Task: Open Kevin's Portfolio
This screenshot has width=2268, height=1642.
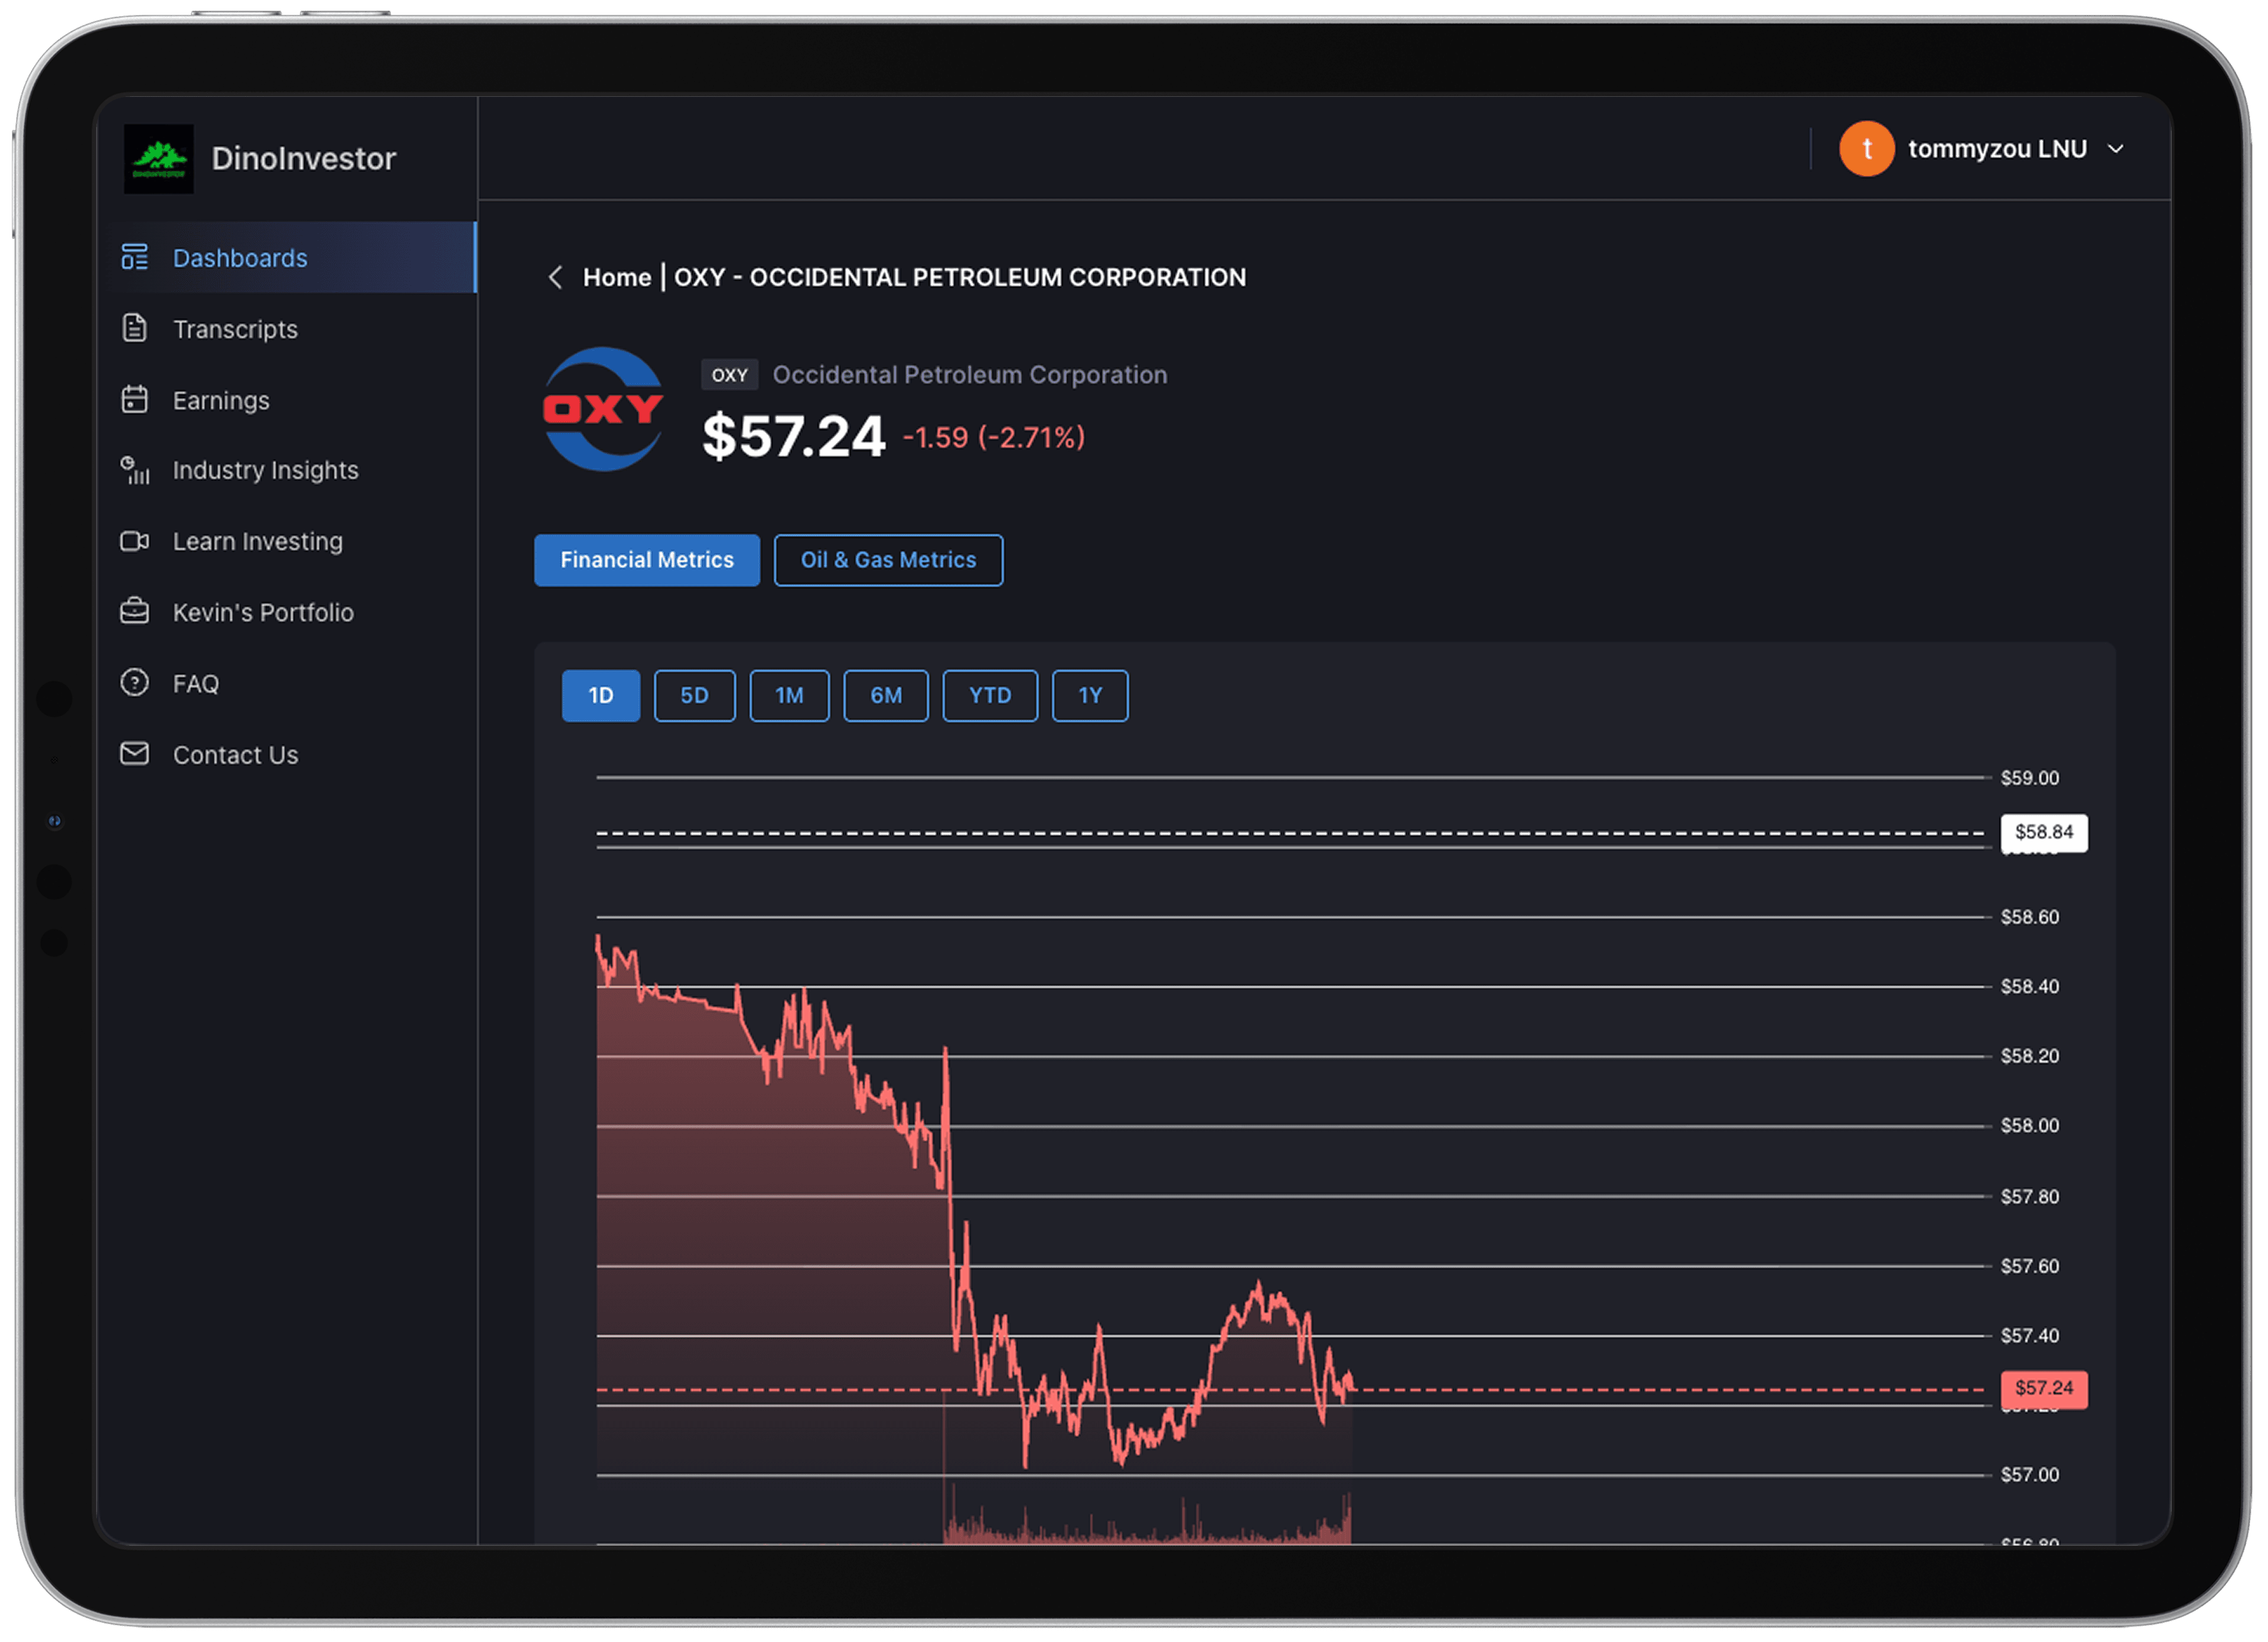Action: pos(287,612)
